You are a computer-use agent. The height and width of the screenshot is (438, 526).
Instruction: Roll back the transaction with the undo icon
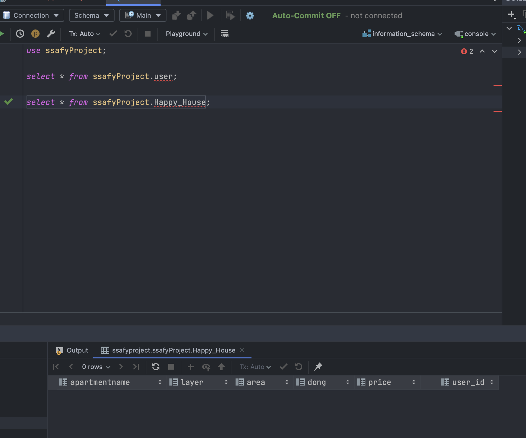coord(128,34)
